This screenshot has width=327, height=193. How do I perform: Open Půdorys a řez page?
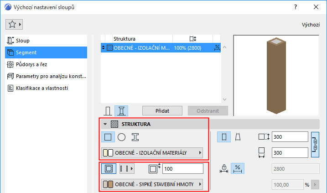[46, 64]
